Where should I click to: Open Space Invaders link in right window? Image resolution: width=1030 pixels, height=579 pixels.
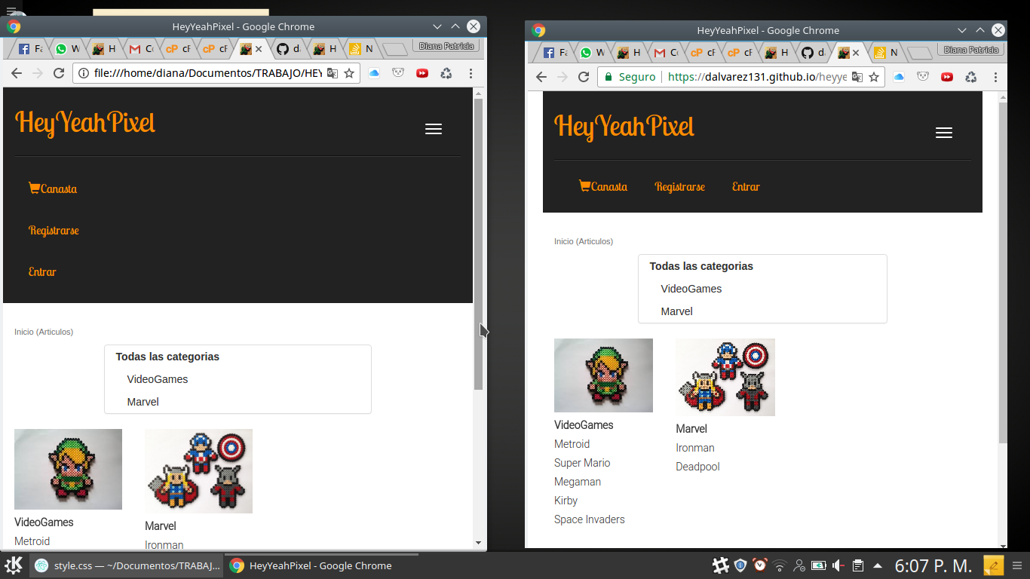click(x=590, y=519)
